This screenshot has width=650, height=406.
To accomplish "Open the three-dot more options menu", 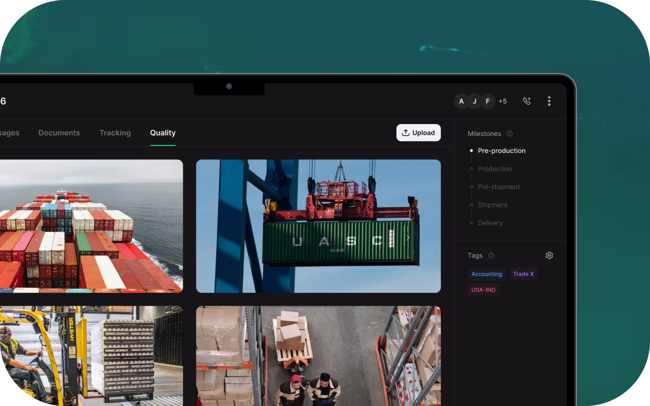I will tap(549, 101).
